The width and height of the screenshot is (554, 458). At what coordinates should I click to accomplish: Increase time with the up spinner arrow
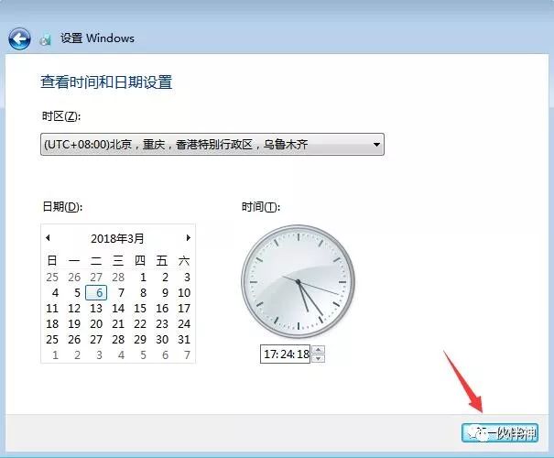(319, 350)
